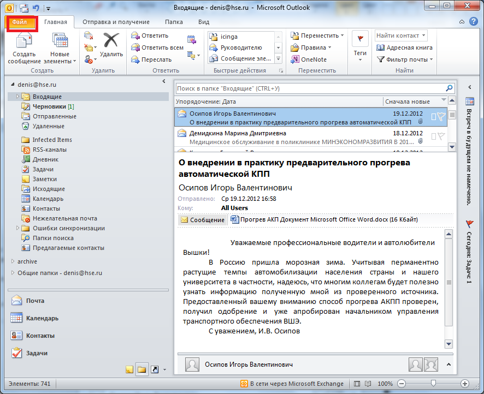Collapse the denis@hse.ru account tree

click(13, 85)
